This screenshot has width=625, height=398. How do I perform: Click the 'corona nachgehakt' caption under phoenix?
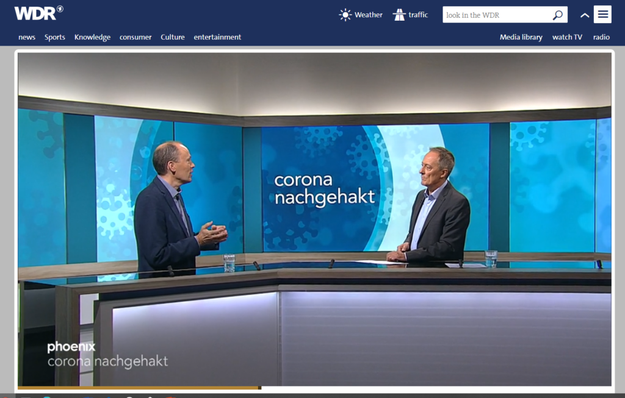pos(107,361)
